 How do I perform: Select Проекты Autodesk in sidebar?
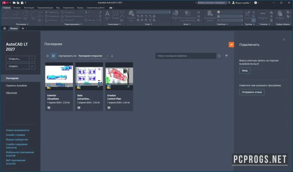[x=16, y=85]
